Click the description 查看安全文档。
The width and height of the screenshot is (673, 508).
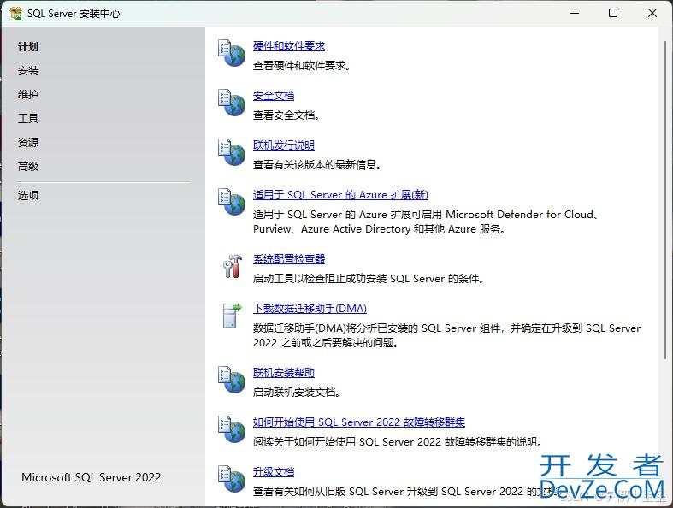click(x=286, y=115)
